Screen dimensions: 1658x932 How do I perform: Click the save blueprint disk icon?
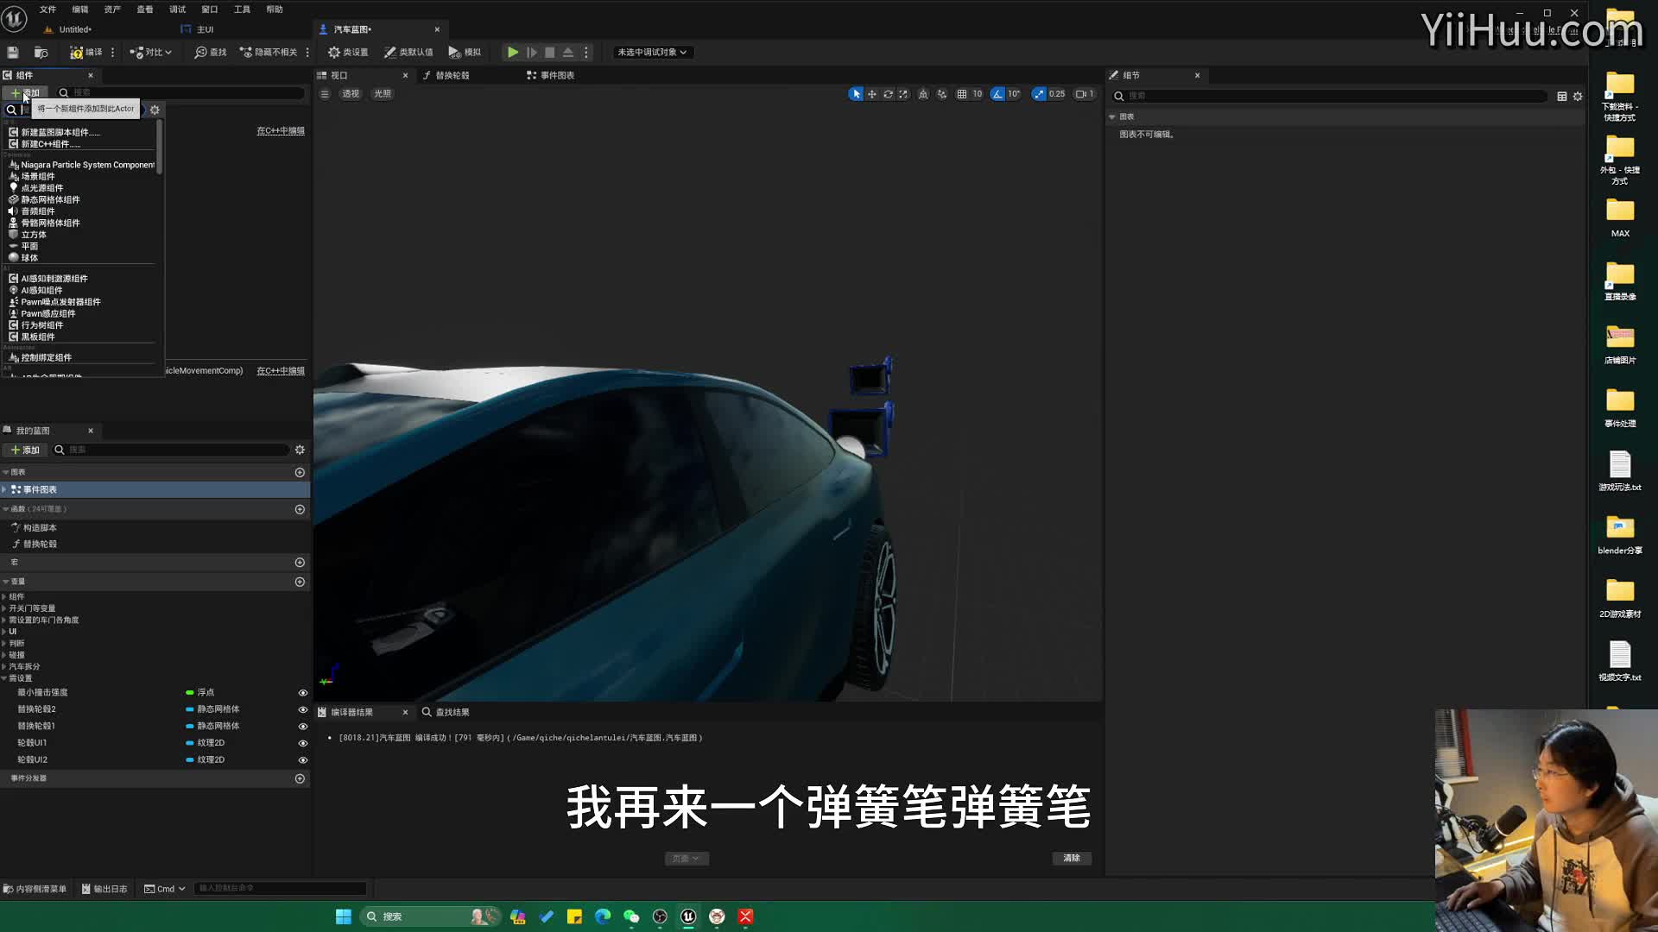click(x=13, y=53)
